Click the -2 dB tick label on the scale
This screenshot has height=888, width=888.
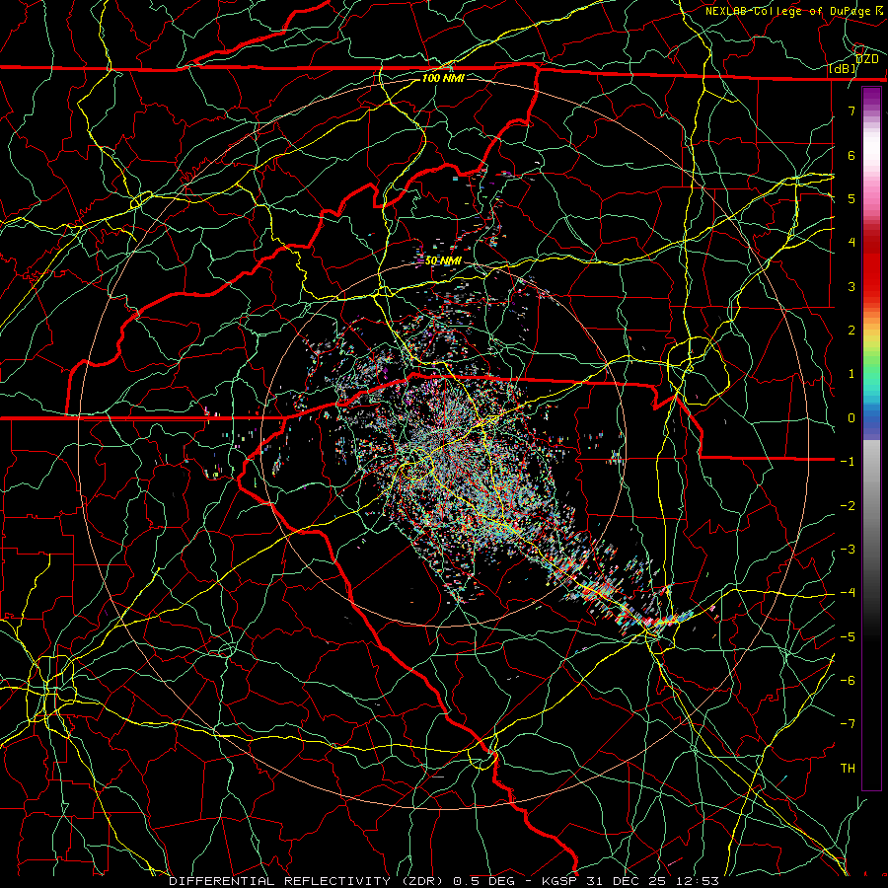848,506
